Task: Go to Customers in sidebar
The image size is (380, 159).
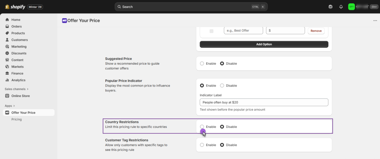Action: point(19,40)
